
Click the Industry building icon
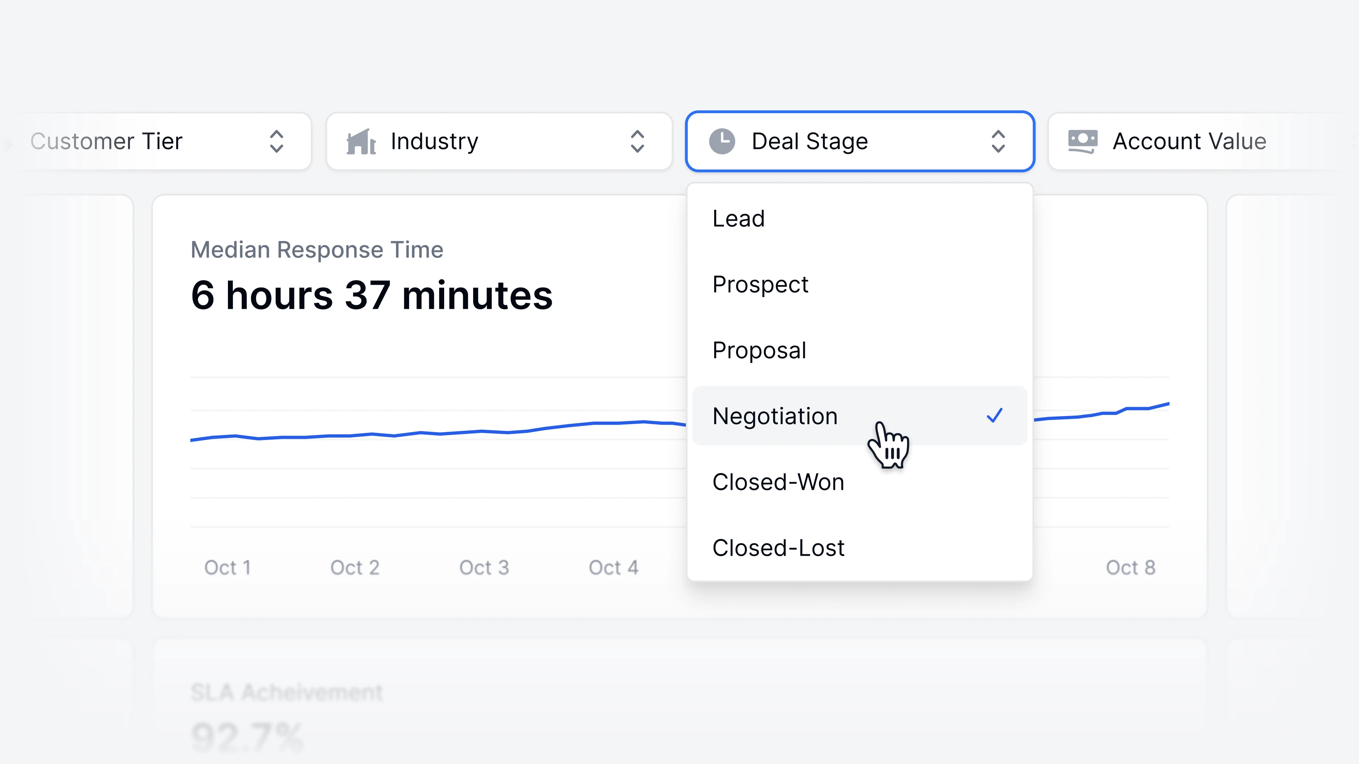pos(361,141)
